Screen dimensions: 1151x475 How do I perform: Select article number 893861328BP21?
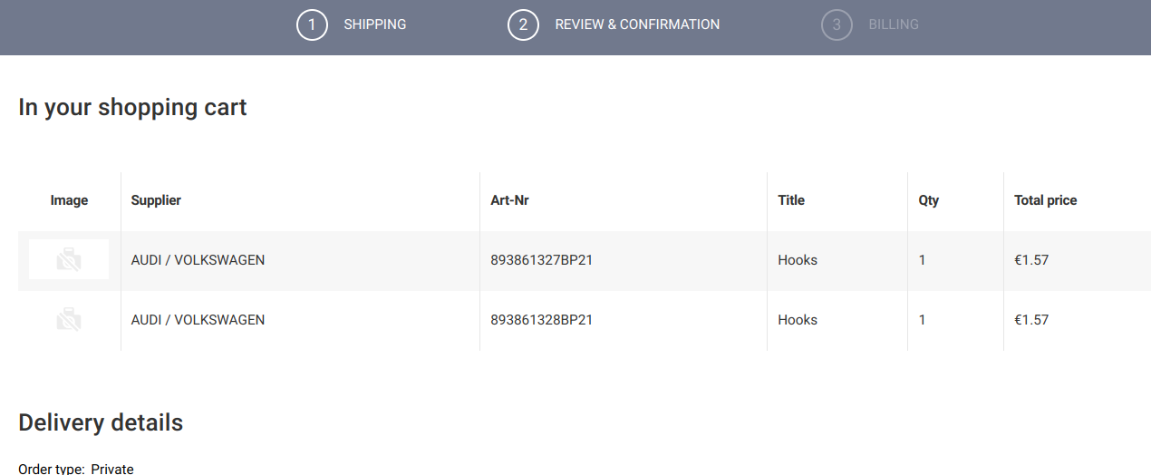[x=541, y=320]
